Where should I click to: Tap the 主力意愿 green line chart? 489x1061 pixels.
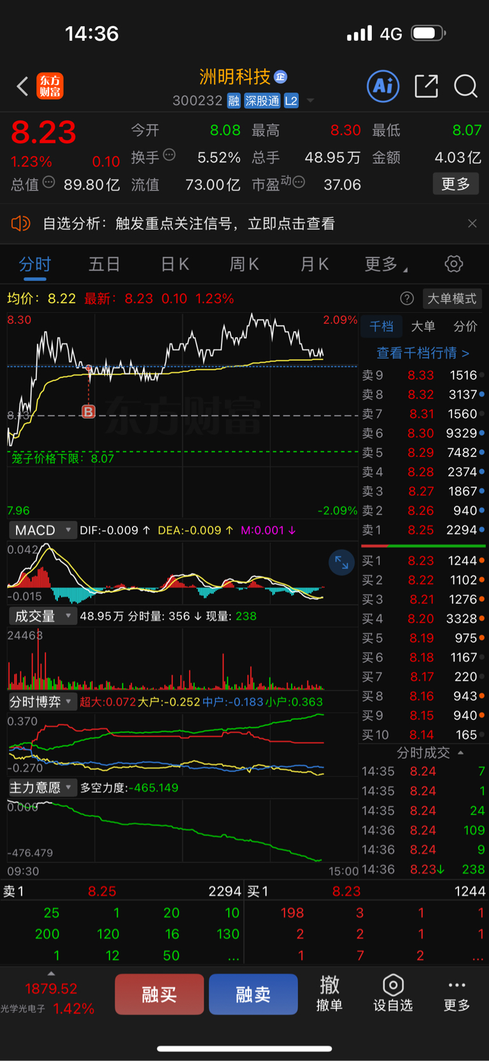182,830
